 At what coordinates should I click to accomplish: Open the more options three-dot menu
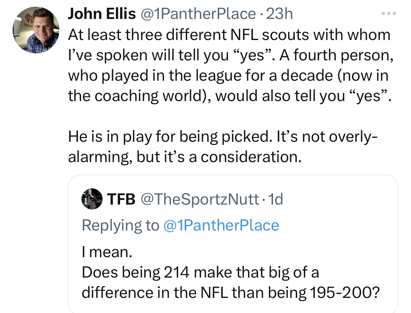coord(390,14)
